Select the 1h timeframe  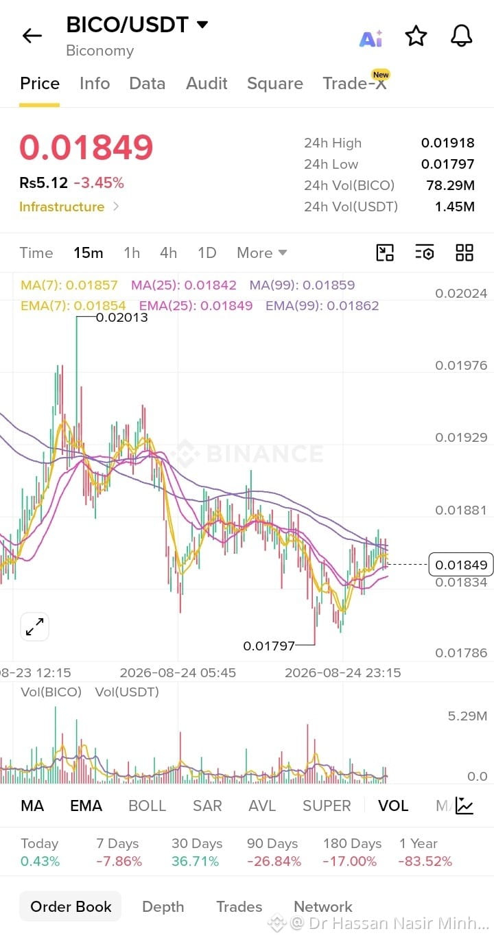132,252
